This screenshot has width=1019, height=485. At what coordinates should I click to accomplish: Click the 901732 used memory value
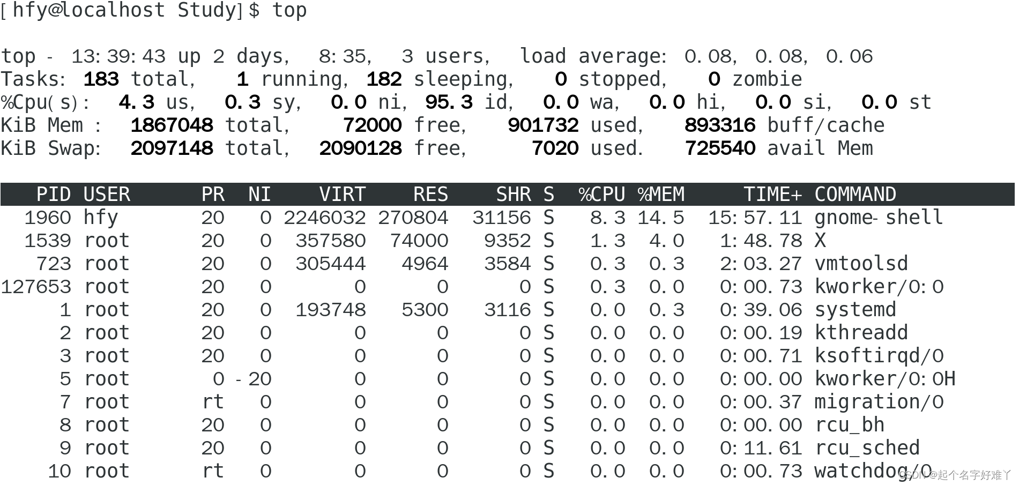click(543, 125)
